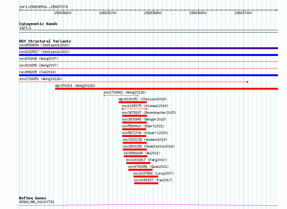Click the red bar under nsv5872704
287x209 pixels.
coord(134,136)
